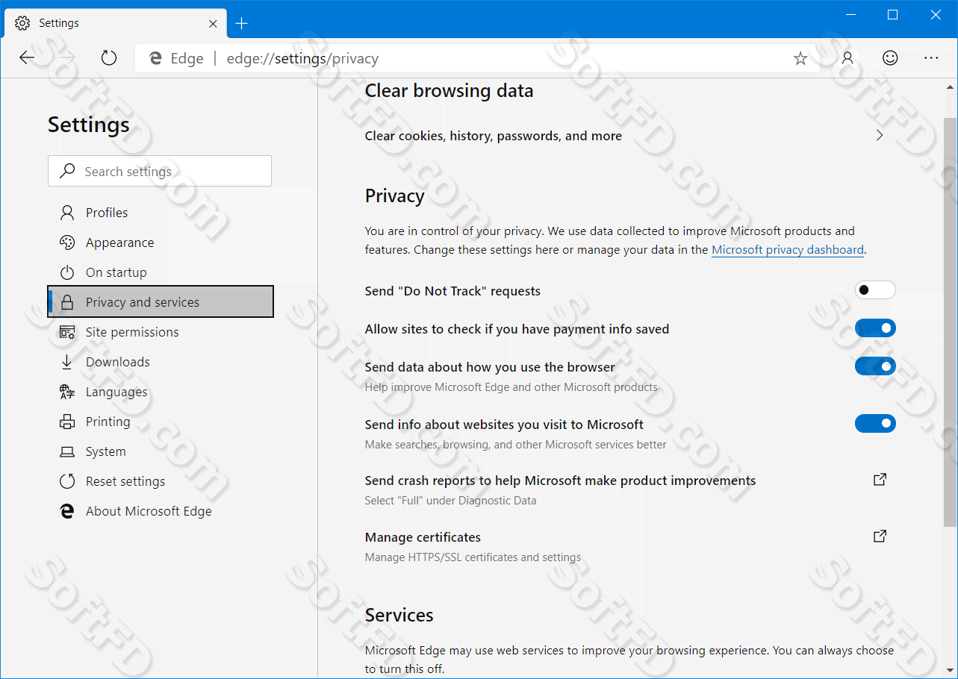Click the Services section heading

[399, 615]
